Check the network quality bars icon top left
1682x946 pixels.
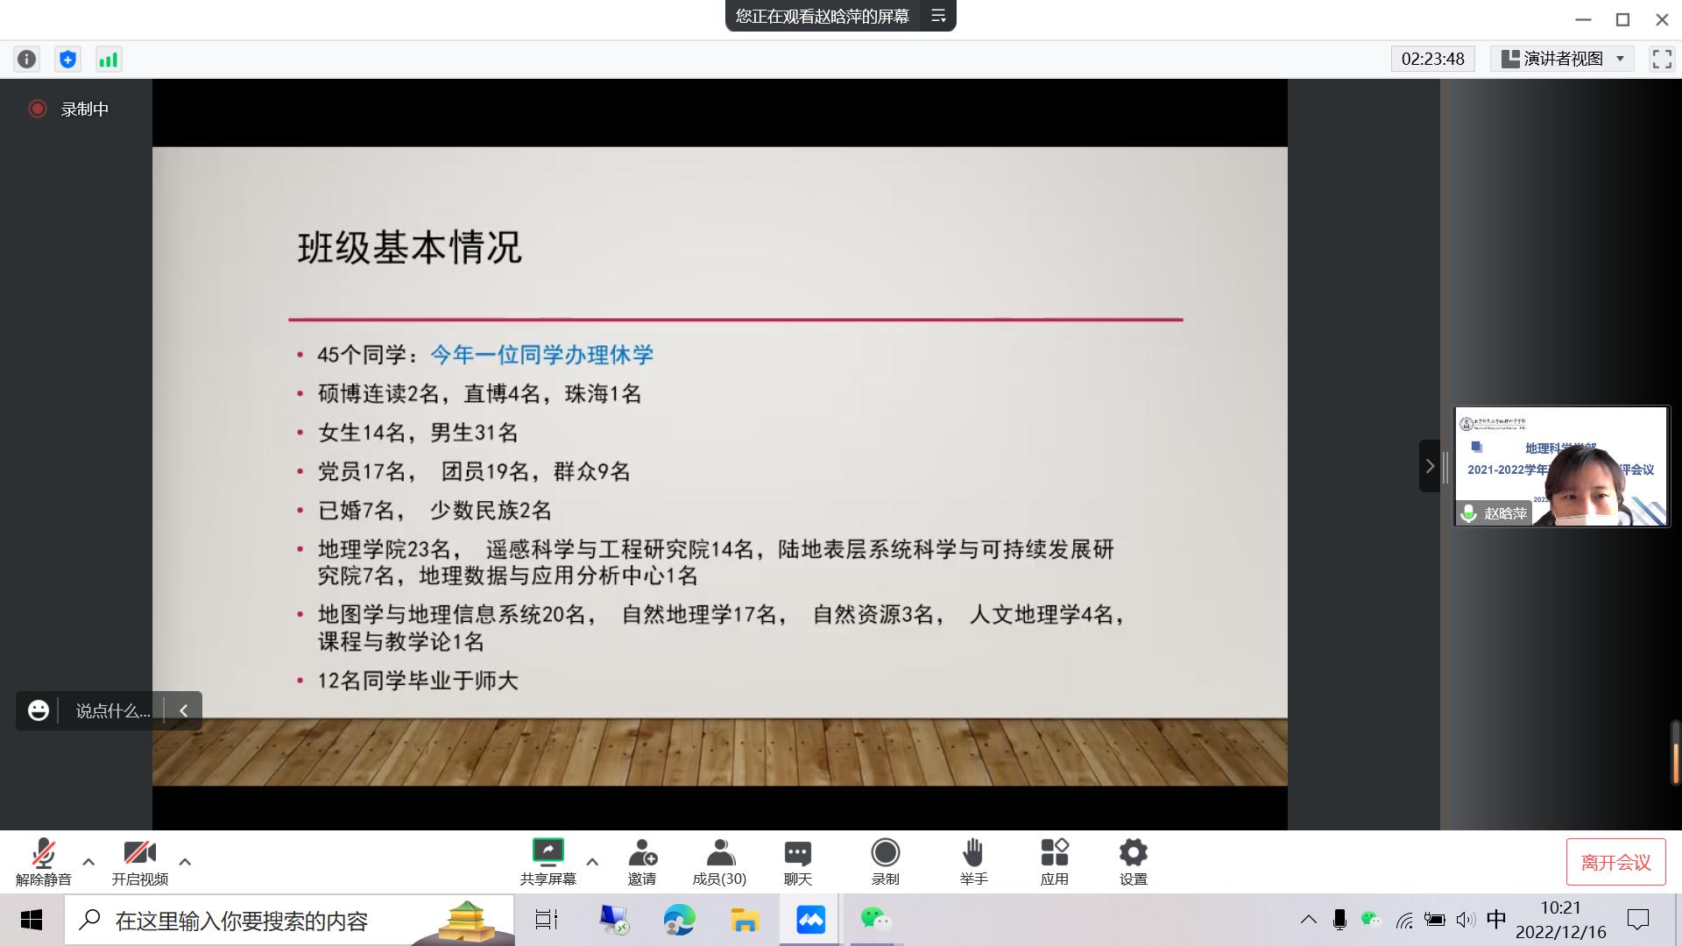pyautogui.click(x=109, y=59)
